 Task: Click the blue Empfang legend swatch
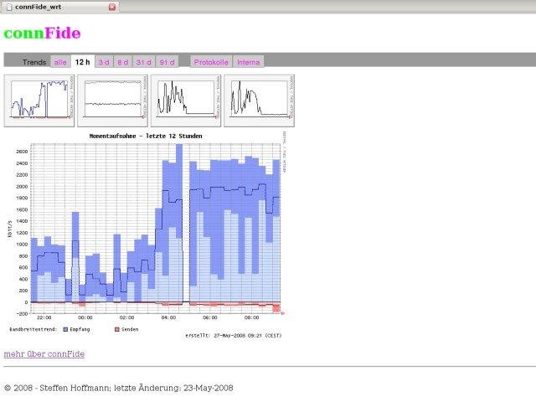click(65, 329)
